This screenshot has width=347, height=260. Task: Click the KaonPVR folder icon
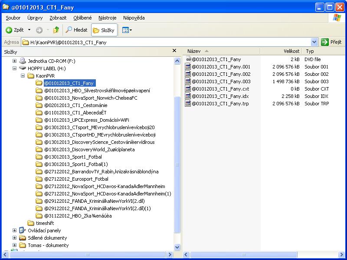point(30,76)
